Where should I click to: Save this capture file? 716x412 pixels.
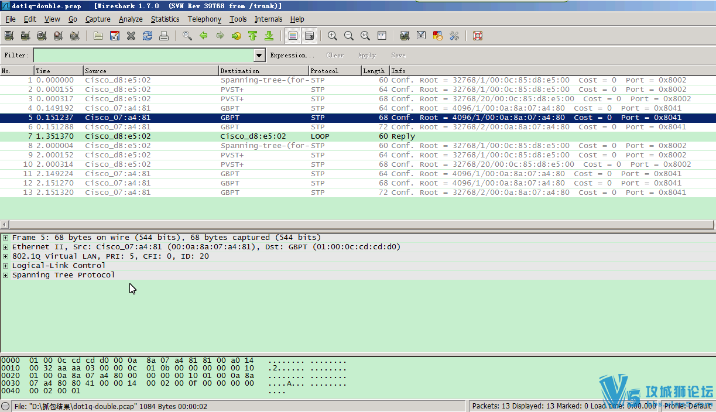click(115, 36)
